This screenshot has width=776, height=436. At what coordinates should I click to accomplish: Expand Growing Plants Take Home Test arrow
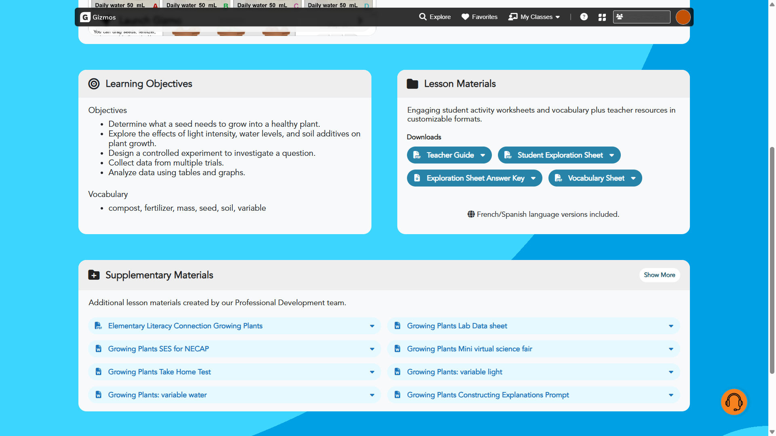tap(372, 372)
